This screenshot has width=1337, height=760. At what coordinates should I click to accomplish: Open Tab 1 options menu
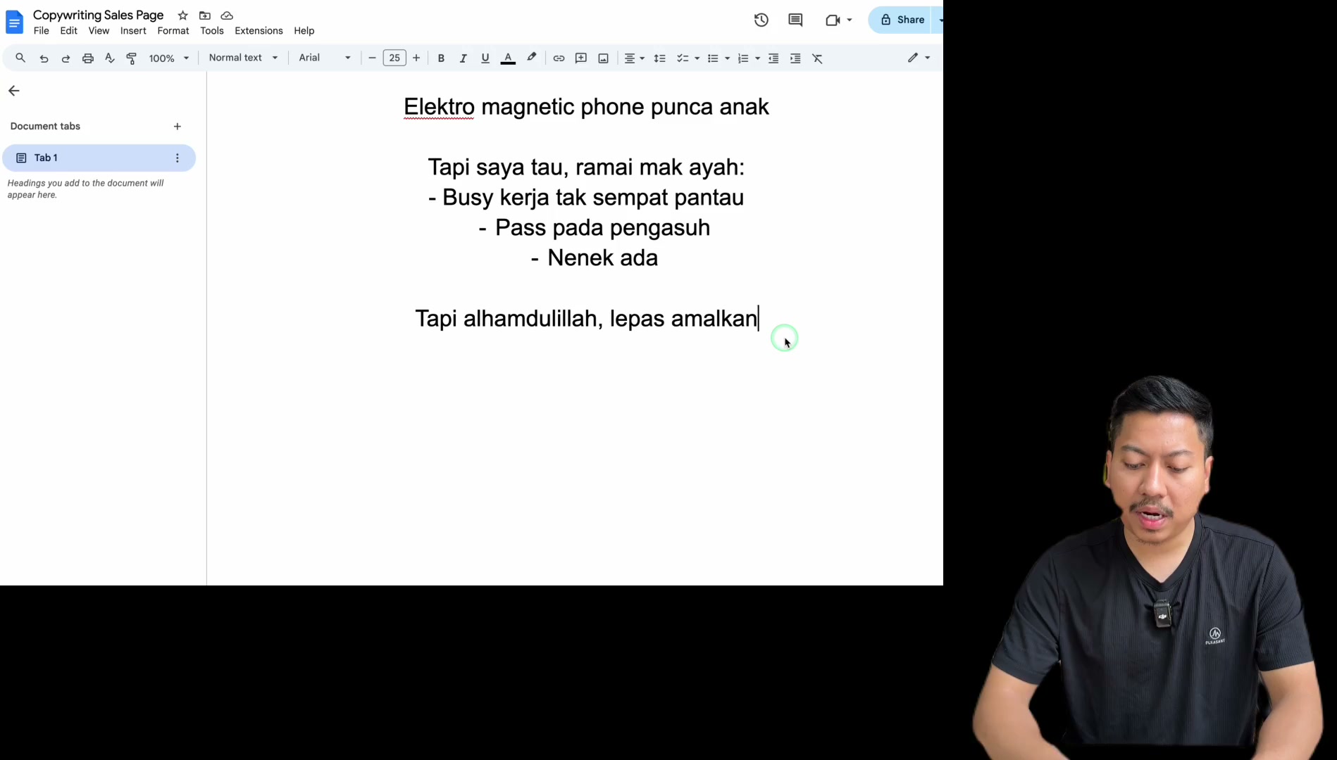click(178, 158)
